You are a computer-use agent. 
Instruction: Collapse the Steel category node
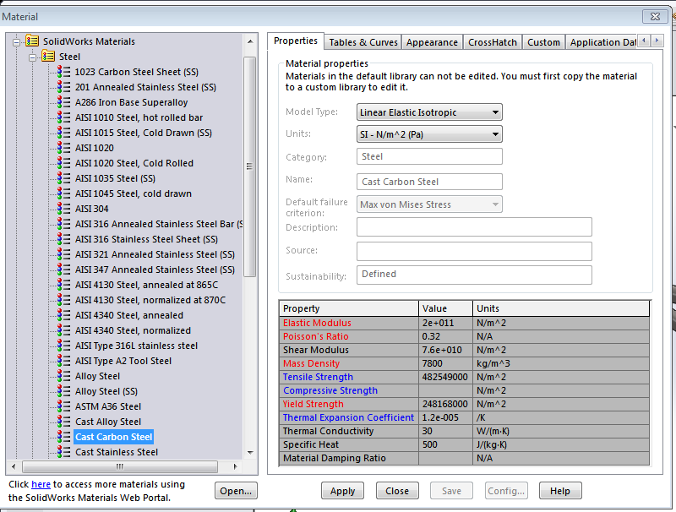32,57
